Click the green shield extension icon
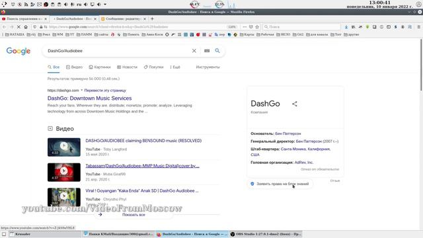Viewport: 423px width, 238px height. pos(367,27)
